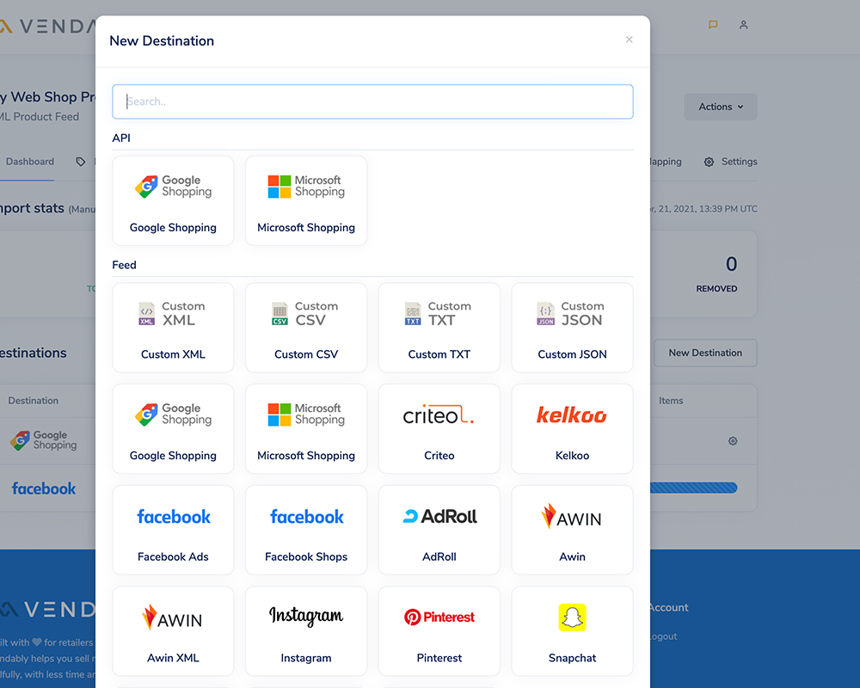The width and height of the screenshot is (860, 688).
Task: Select the Facebook Shops destination
Action: 306,530
